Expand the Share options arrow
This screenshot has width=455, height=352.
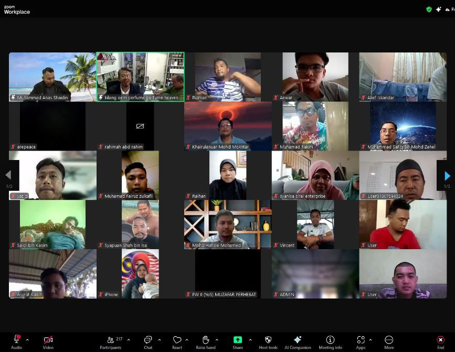(250, 339)
